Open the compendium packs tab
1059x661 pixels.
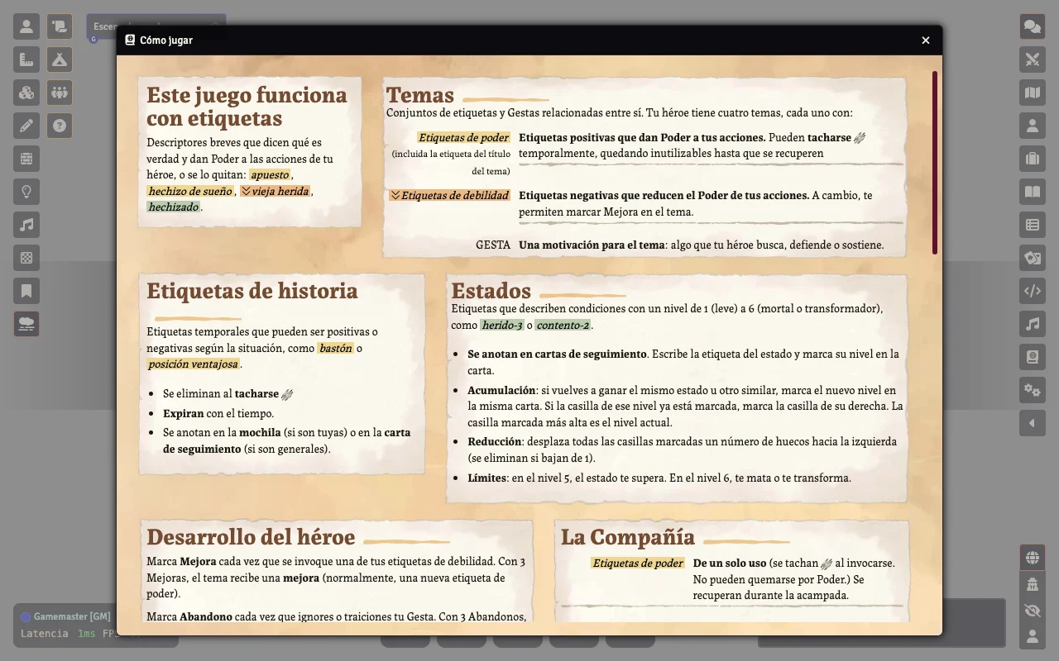tap(1033, 357)
